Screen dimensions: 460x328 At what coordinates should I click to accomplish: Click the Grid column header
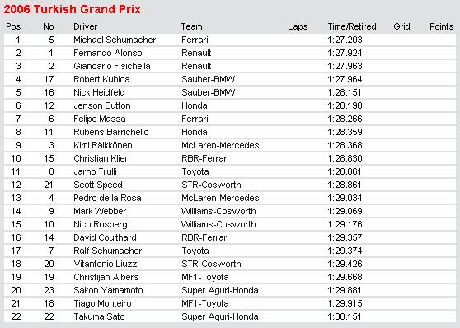pos(401,26)
